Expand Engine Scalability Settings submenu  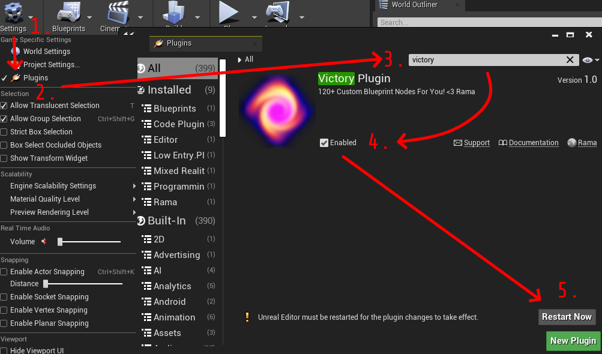click(x=134, y=186)
